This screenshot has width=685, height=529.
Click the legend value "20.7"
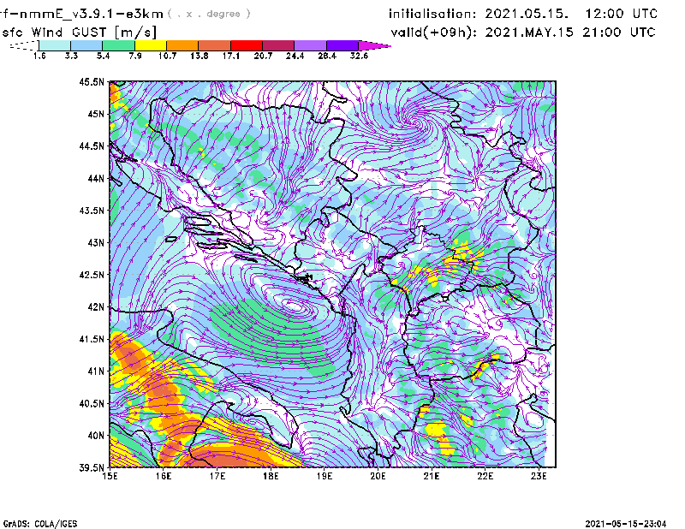tap(263, 56)
